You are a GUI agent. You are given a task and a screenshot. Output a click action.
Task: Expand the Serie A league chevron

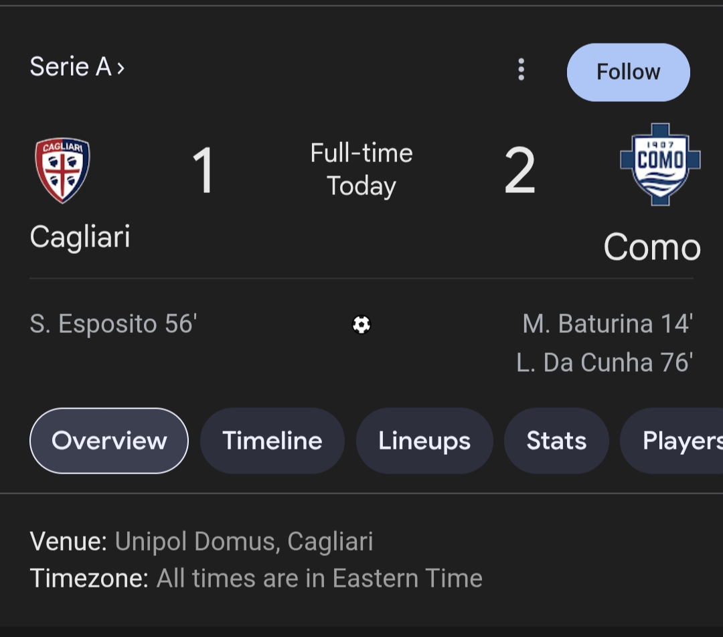click(120, 68)
